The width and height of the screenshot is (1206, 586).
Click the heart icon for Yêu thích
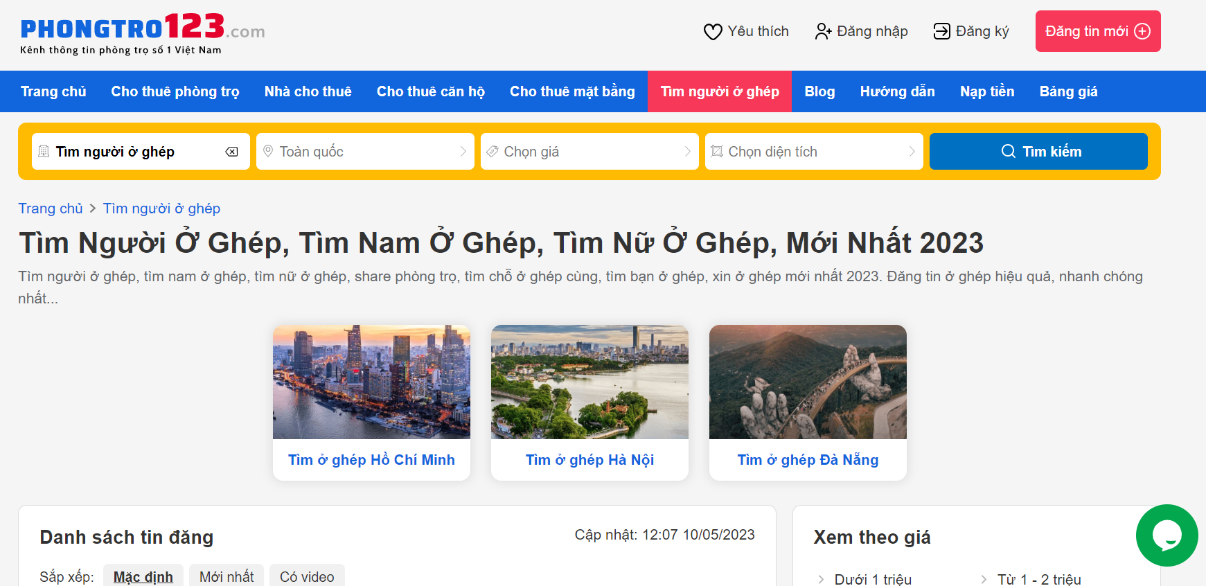coord(713,32)
